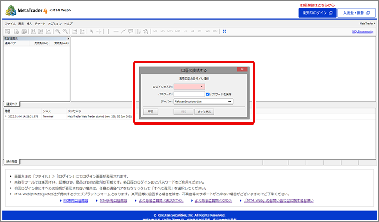Screen dimensions: 379x222
Task: Select M1 timeframe
Action: pos(155,31)
